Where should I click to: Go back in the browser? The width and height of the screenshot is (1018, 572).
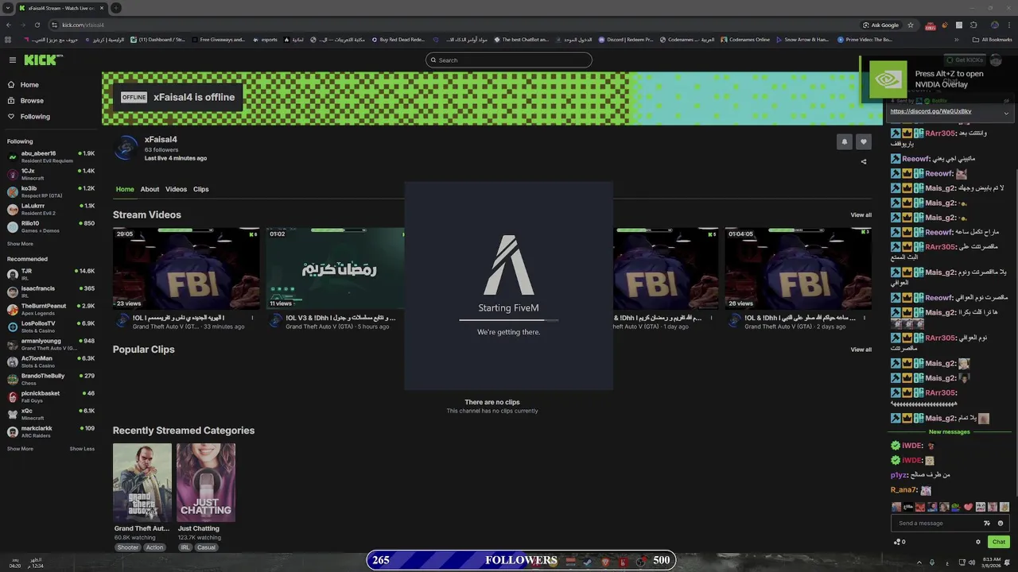(9, 25)
